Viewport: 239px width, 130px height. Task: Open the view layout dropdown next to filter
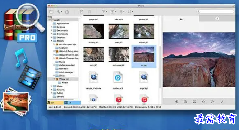[x=113, y=12]
